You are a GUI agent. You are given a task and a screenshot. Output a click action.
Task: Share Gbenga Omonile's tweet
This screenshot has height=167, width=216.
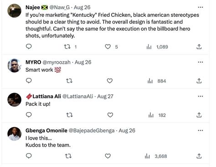point(199,156)
